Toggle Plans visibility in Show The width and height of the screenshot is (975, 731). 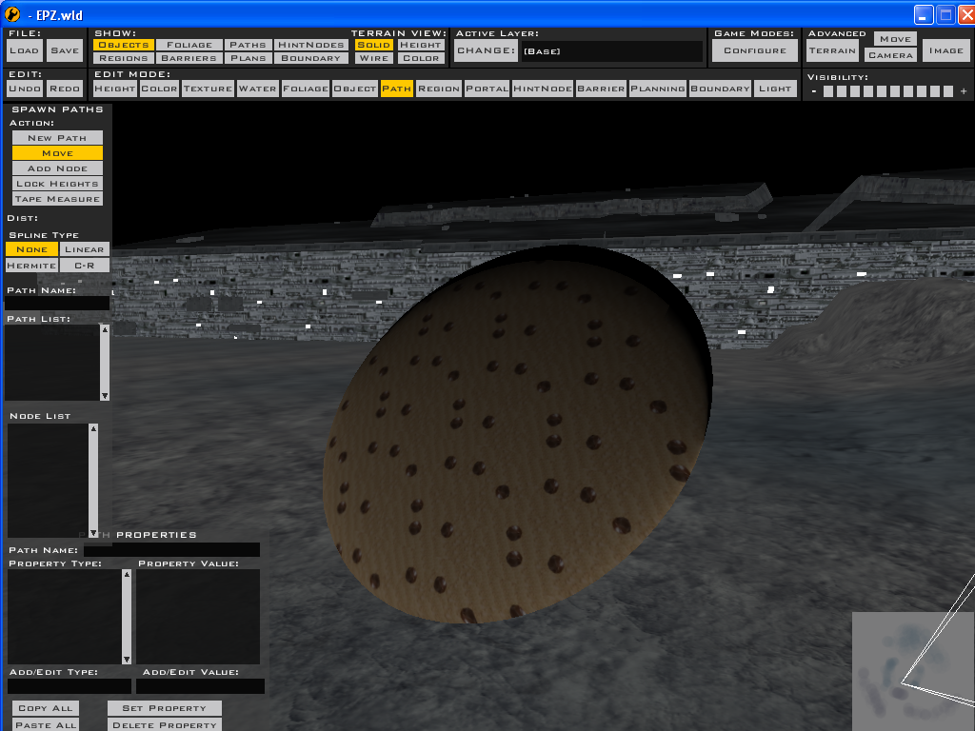(x=249, y=58)
